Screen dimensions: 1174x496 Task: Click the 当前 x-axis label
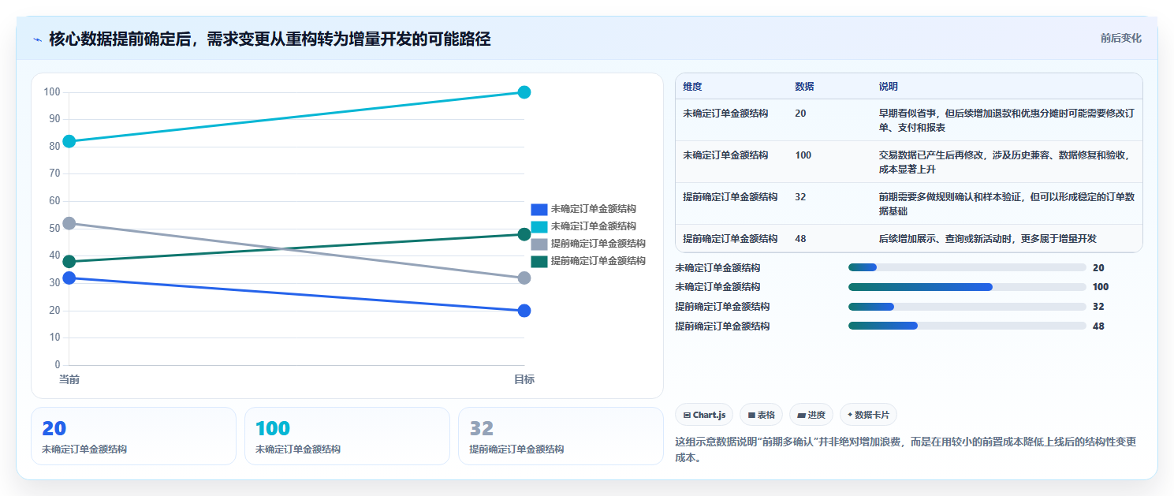(x=69, y=379)
